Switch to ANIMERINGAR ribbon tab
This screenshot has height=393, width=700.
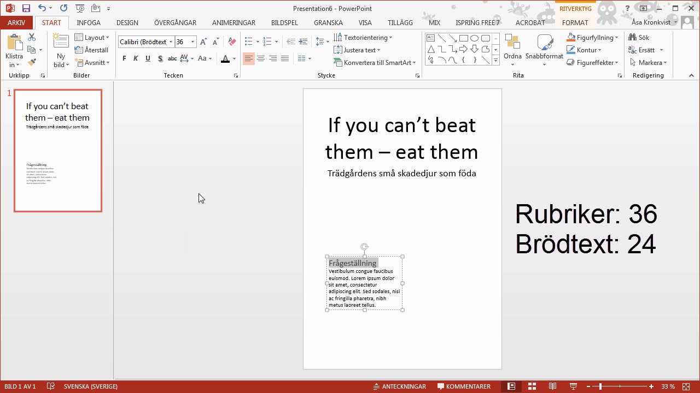coord(234,23)
